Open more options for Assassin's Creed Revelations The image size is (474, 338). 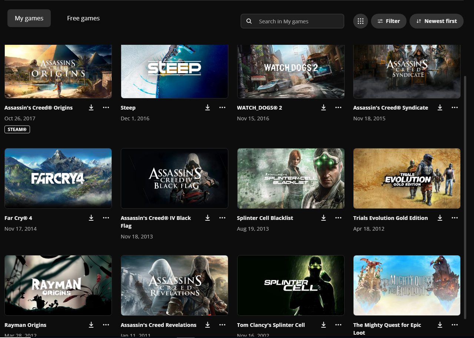222,325
